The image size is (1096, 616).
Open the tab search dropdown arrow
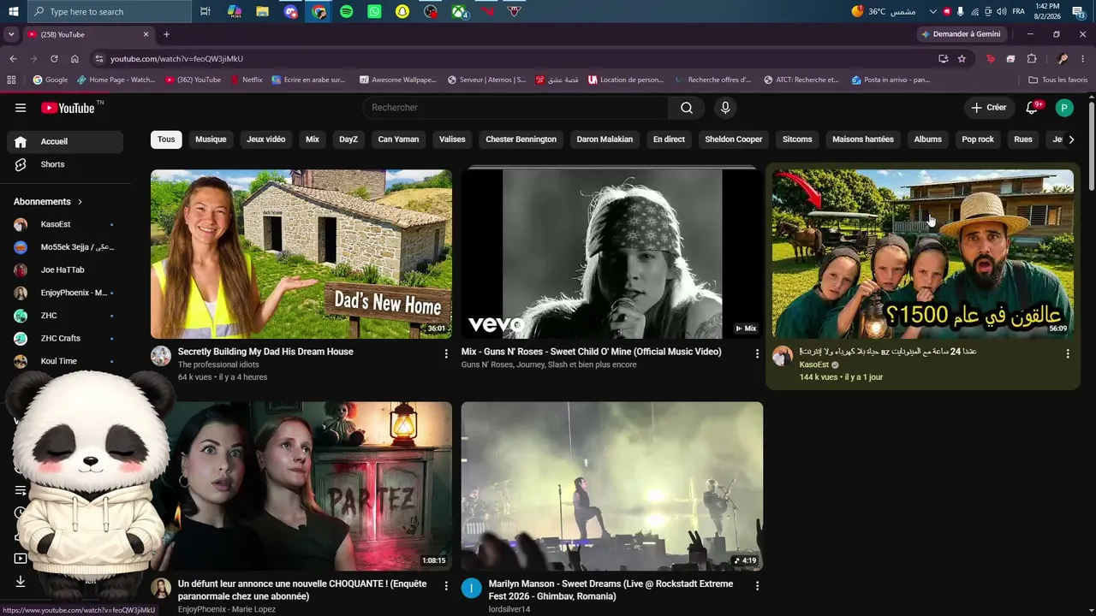(x=11, y=34)
